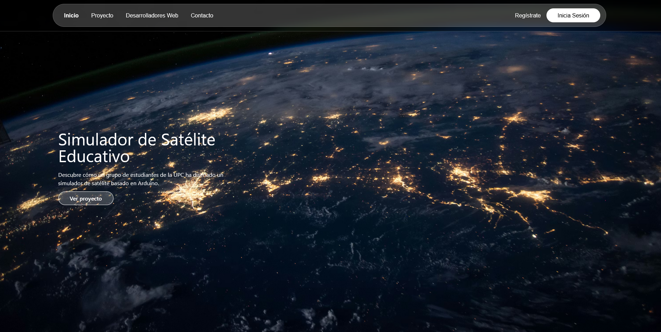Image resolution: width=661 pixels, height=332 pixels.
Task: Click the word Satélite in the heading
Action: pyautogui.click(x=188, y=140)
